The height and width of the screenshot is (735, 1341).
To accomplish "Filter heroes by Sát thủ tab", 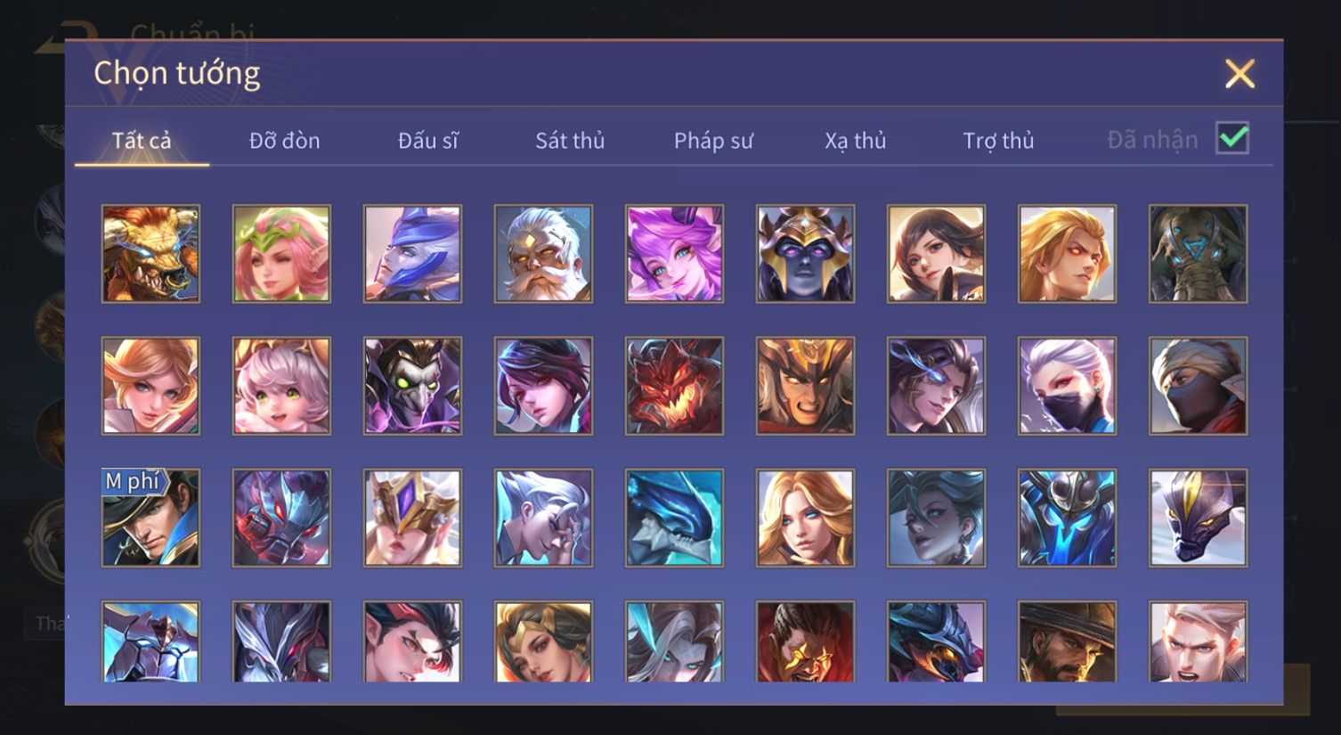I will pyautogui.click(x=570, y=141).
